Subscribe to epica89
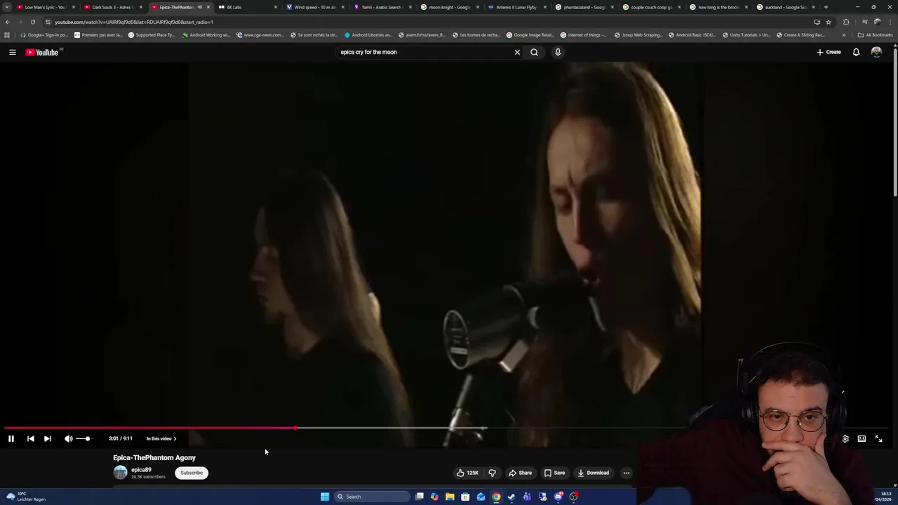The width and height of the screenshot is (898, 505). (192, 473)
